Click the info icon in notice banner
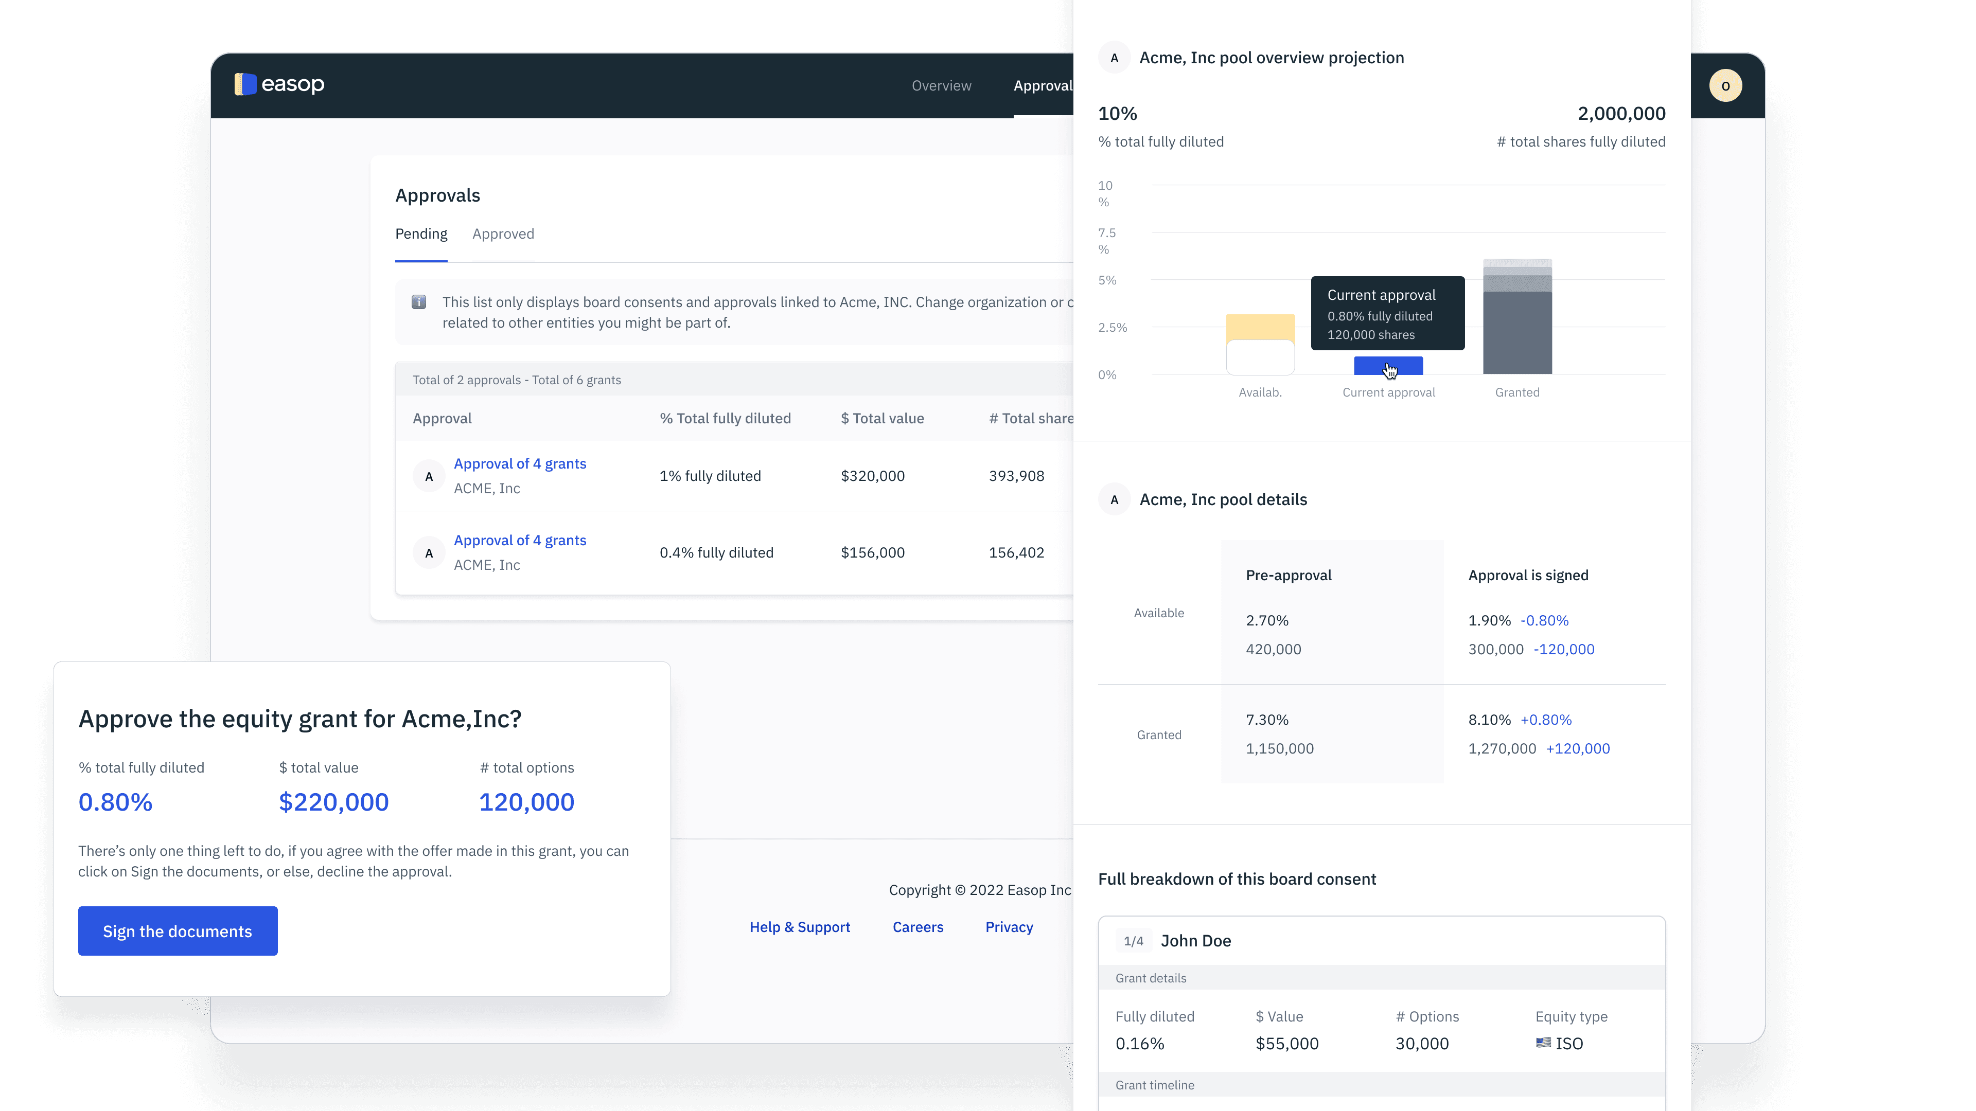 [419, 302]
